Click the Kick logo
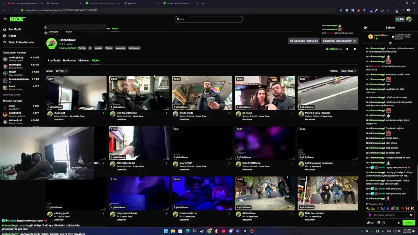The width and height of the screenshot is (418, 235). pyautogui.click(x=18, y=19)
